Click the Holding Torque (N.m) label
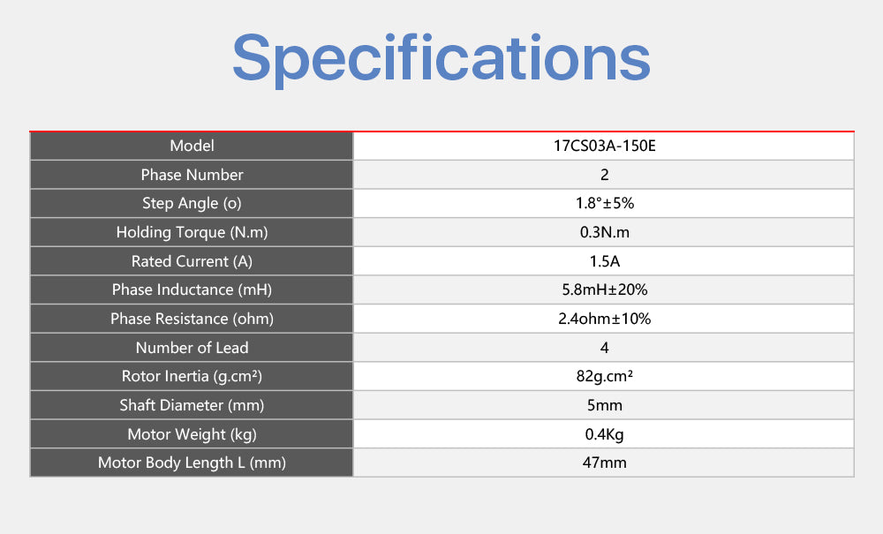The width and height of the screenshot is (883, 534). 192,232
